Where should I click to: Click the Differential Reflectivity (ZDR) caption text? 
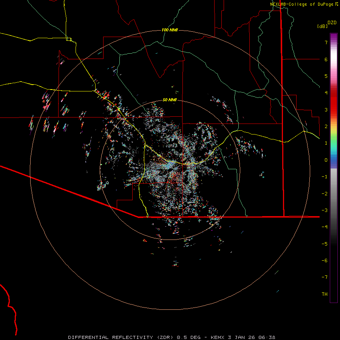pos(121,337)
